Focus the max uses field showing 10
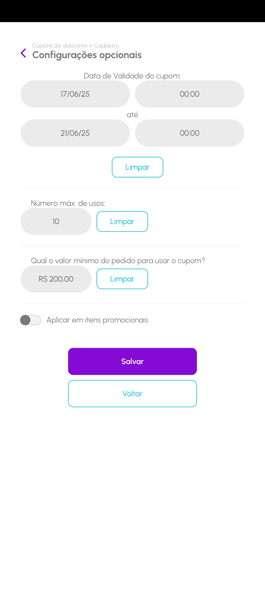Image resolution: width=265 pixels, height=589 pixels. pos(56,221)
